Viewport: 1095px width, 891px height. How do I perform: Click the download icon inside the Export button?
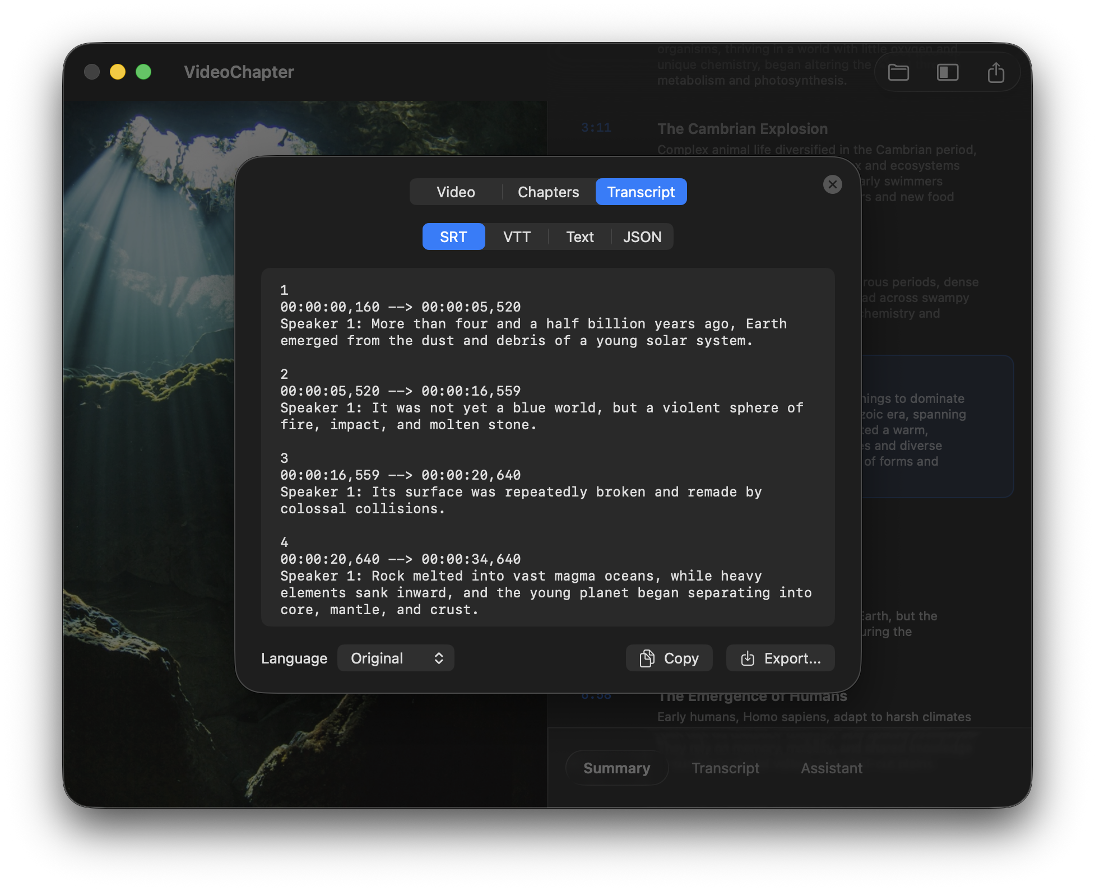[748, 658]
